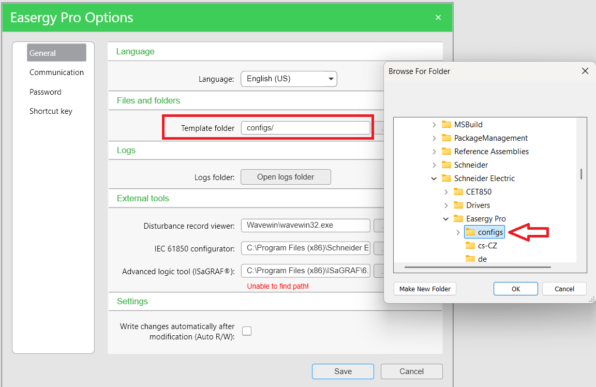Viewport: 596px width, 387px height.
Task: Select the CET850 folder icon
Action: coord(458,191)
